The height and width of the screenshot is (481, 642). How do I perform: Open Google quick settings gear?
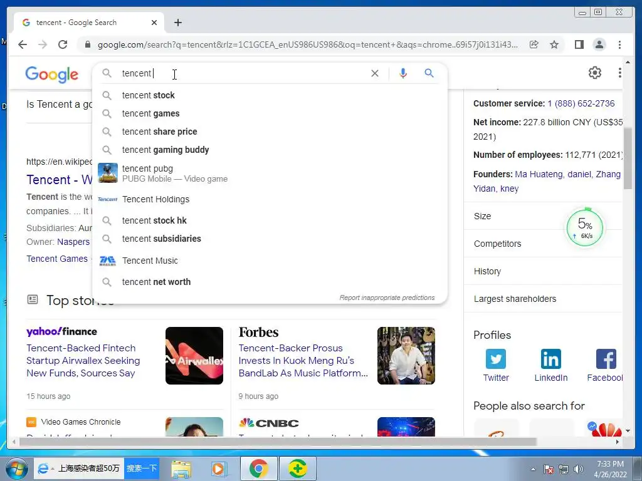tap(594, 73)
